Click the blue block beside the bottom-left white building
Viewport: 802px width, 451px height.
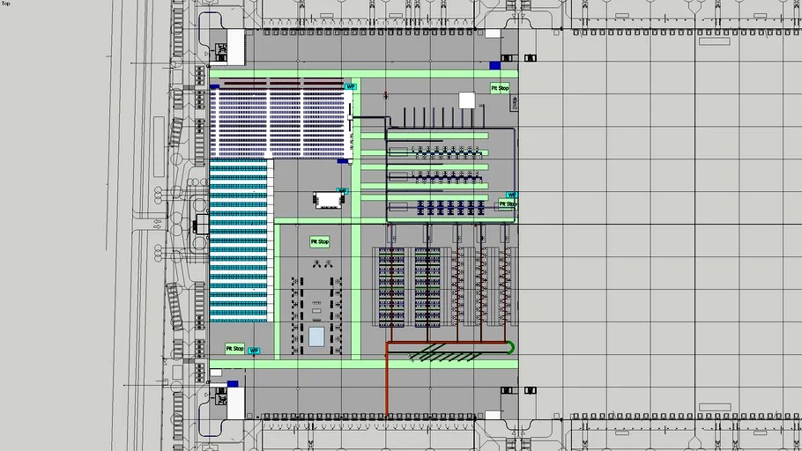(233, 384)
